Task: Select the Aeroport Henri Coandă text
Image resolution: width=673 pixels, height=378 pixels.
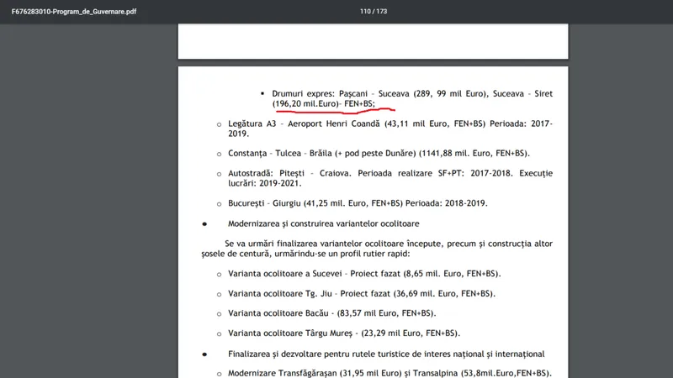Action: pyautogui.click(x=330, y=123)
